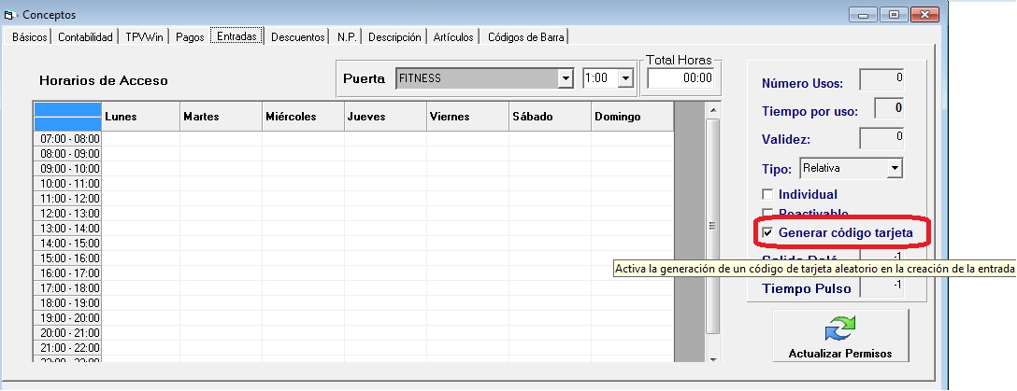Go to the TPVWin tab

pyautogui.click(x=145, y=37)
